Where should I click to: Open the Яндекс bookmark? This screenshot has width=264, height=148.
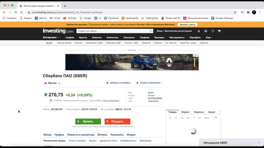click(26, 18)
